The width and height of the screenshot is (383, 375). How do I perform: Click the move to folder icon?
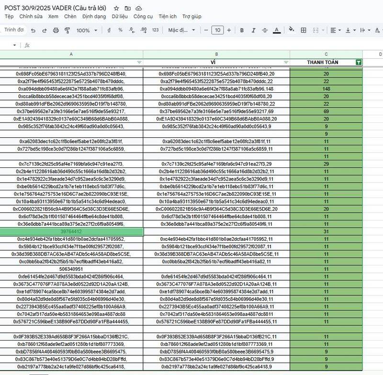(128, 9)
